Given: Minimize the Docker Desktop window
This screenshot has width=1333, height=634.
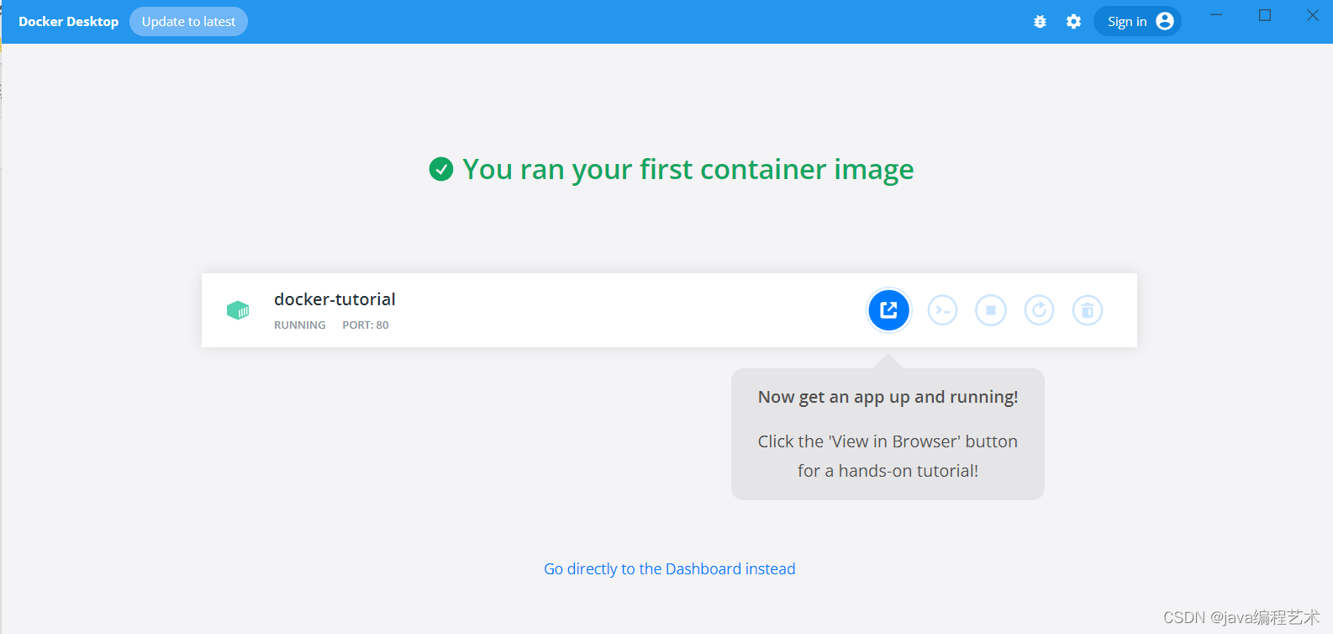Looking at the screenshot, I should coord(1216,15).
